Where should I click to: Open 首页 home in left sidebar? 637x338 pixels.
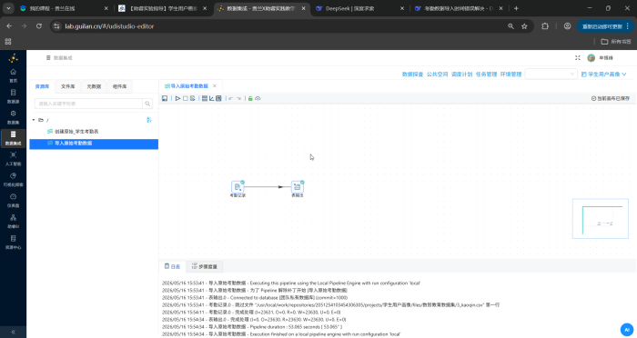pyautogui.click(x=13, y=75)
